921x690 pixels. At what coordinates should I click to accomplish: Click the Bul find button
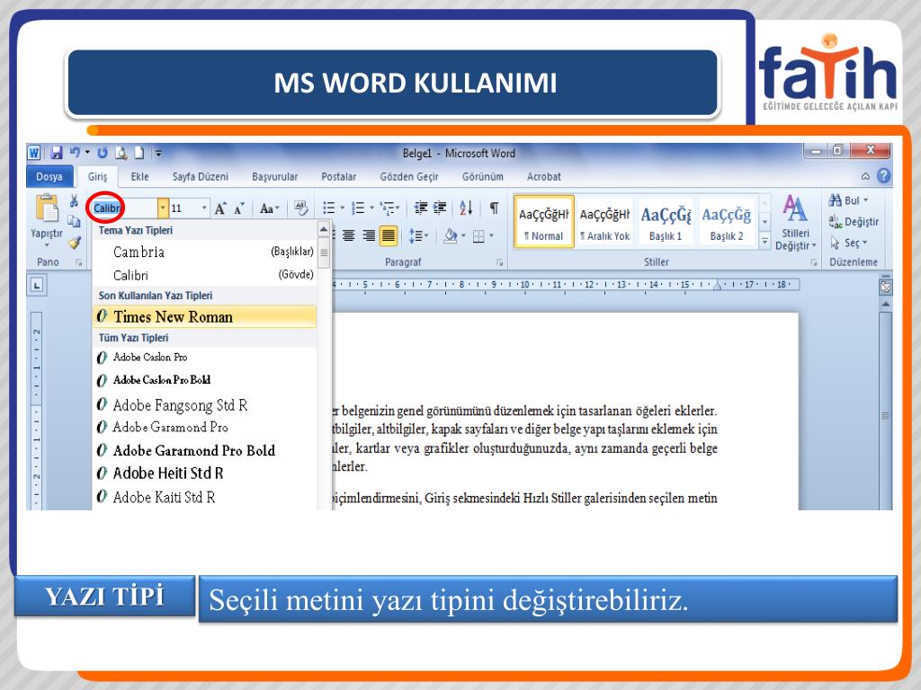click(848, 200)
